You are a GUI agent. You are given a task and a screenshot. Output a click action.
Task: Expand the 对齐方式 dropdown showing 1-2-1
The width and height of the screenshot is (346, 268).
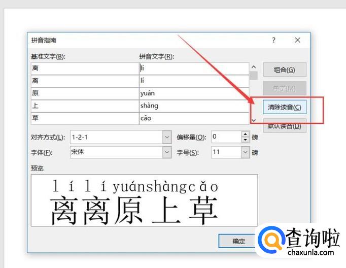tap(167, 137)
